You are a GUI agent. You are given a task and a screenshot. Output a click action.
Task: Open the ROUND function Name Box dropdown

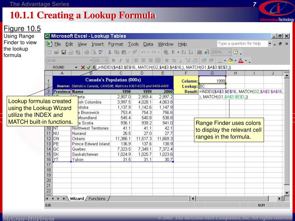tap(76, 67)
